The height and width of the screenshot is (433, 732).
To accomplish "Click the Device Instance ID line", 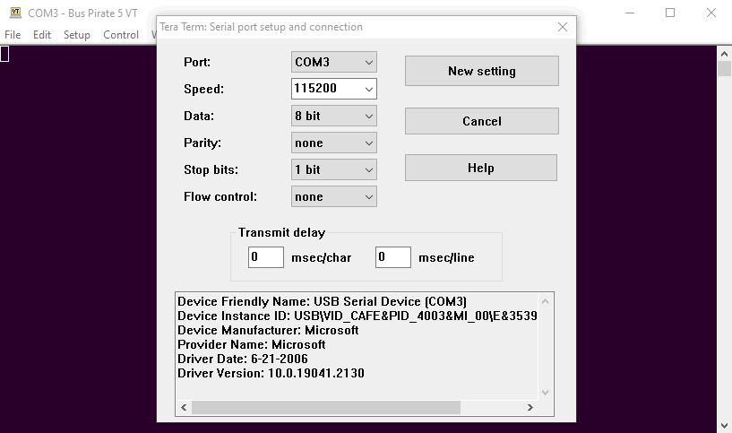I will pos(357,316).
